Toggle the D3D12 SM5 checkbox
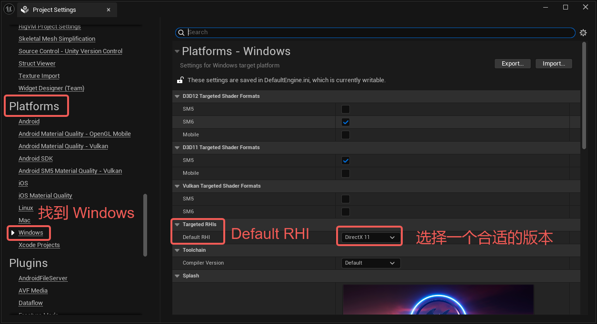Image resolution: width=597 pixels, height=324 pixels. (x=346, y=109)
